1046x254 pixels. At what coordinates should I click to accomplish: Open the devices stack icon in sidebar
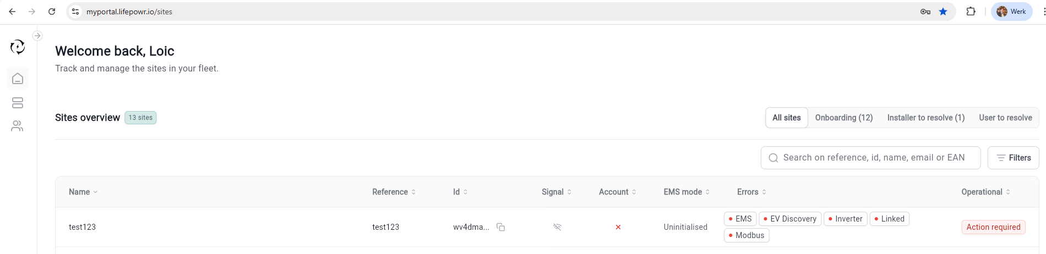pos(18,103)
